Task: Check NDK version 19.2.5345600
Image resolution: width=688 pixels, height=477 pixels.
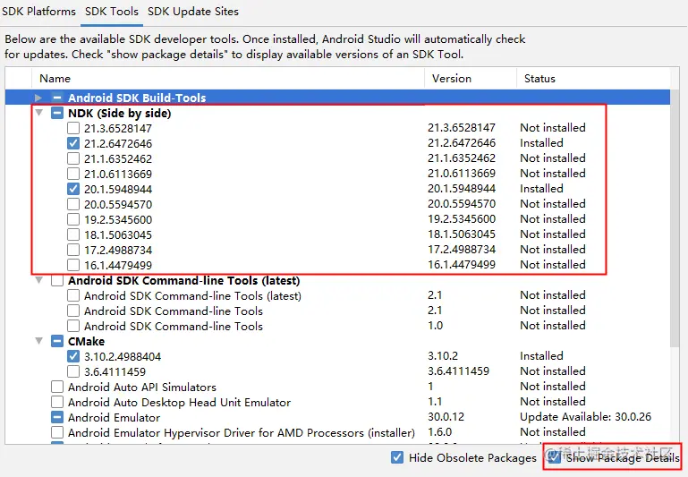Action: (73, 219)
